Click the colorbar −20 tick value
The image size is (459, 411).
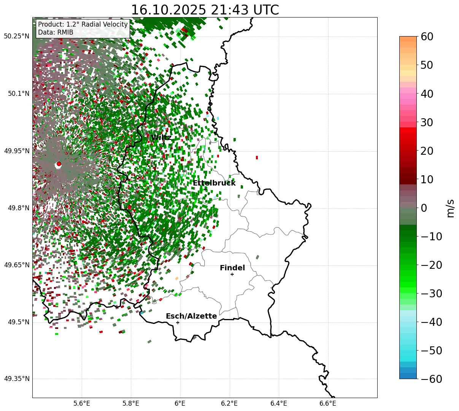coord(431,265)
